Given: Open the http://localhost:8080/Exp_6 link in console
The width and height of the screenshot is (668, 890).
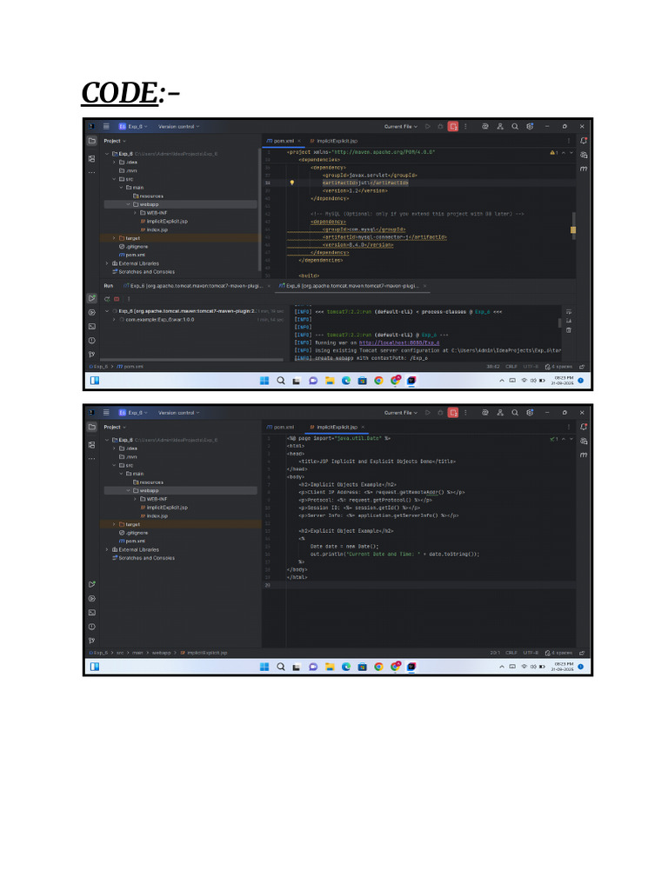Looking at the screenshot, I should point(398,342).
